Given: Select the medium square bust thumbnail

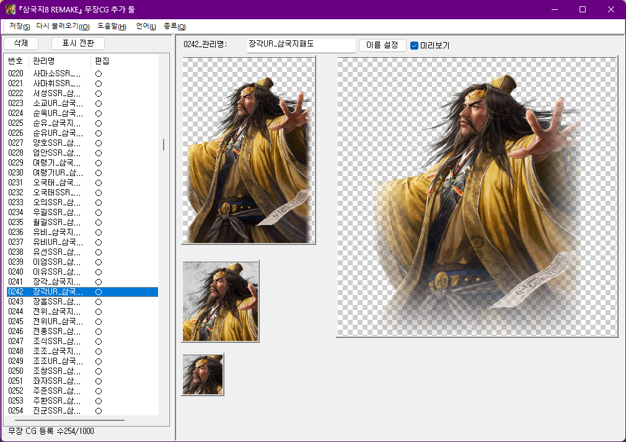Looking at the screenshot, I should (x=221, y=301).
